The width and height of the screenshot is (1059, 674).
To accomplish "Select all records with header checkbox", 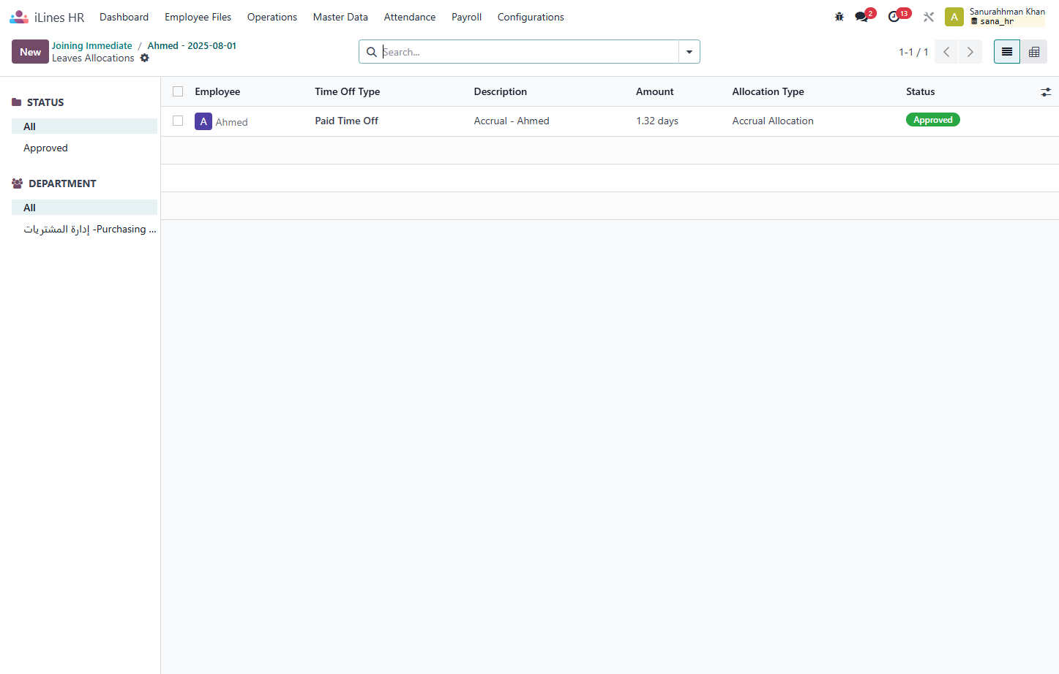I will coord(178,91).
